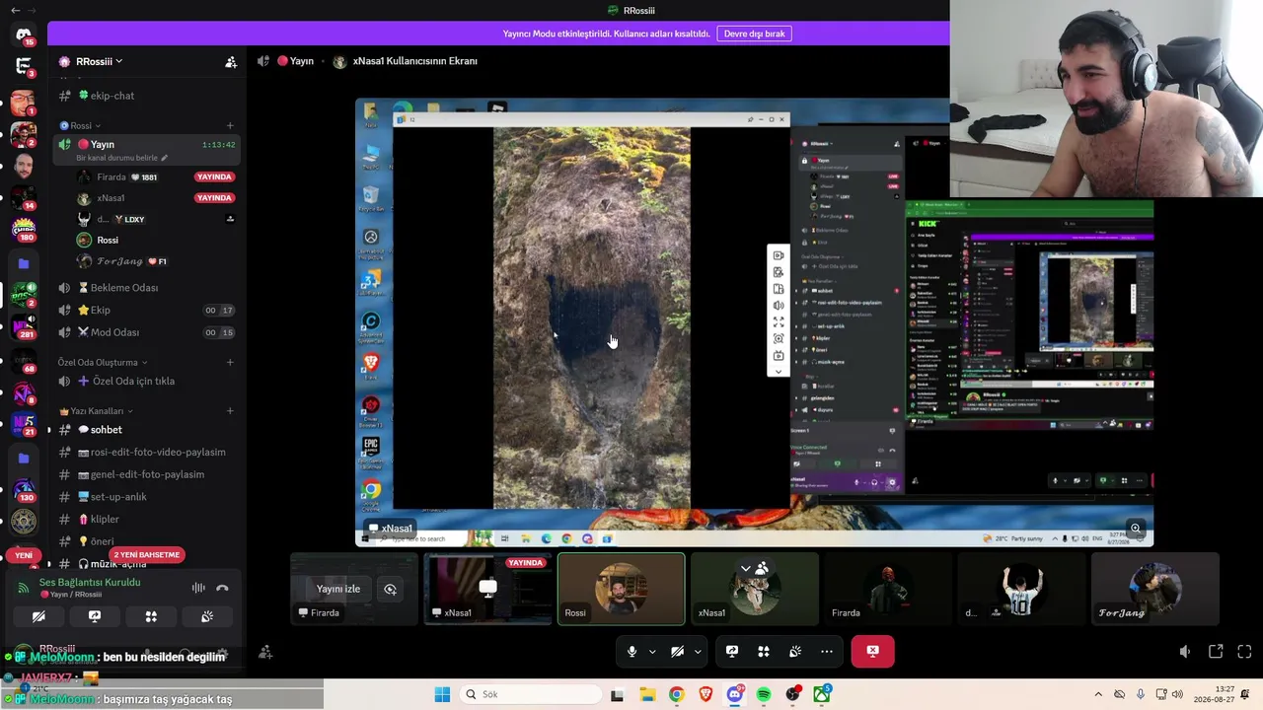The height and width of the screenshot is (710, 1263).
Task: Invite members using the add-user icon near the participant tiles
Action: tap(265, 652)
